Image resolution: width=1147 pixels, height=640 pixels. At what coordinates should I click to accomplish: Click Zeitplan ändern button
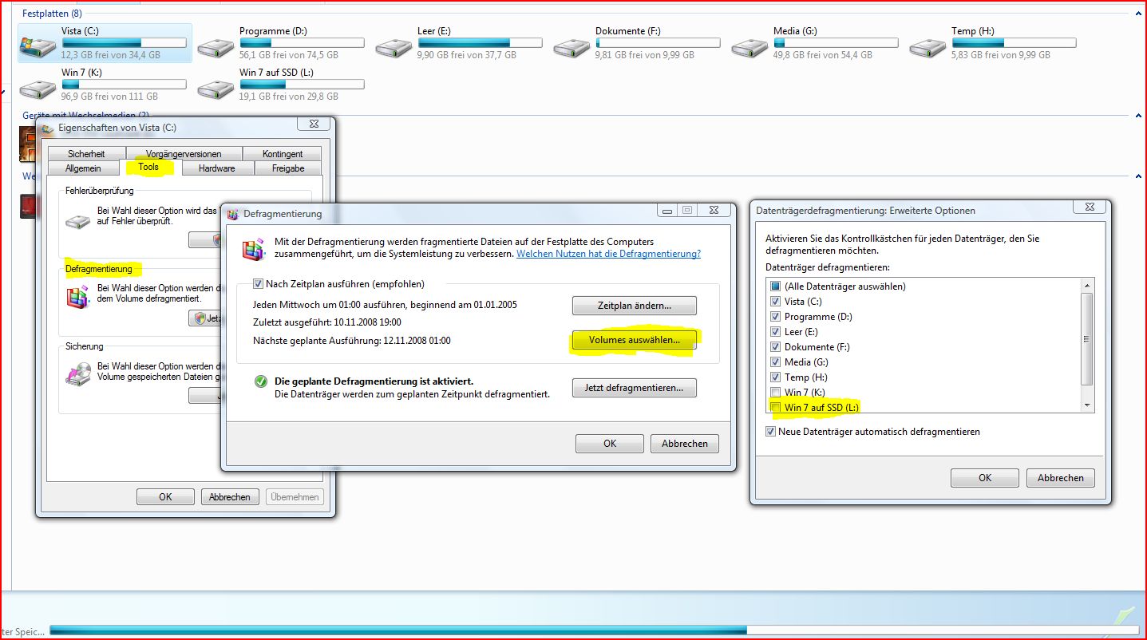click(x=635, y=306)
